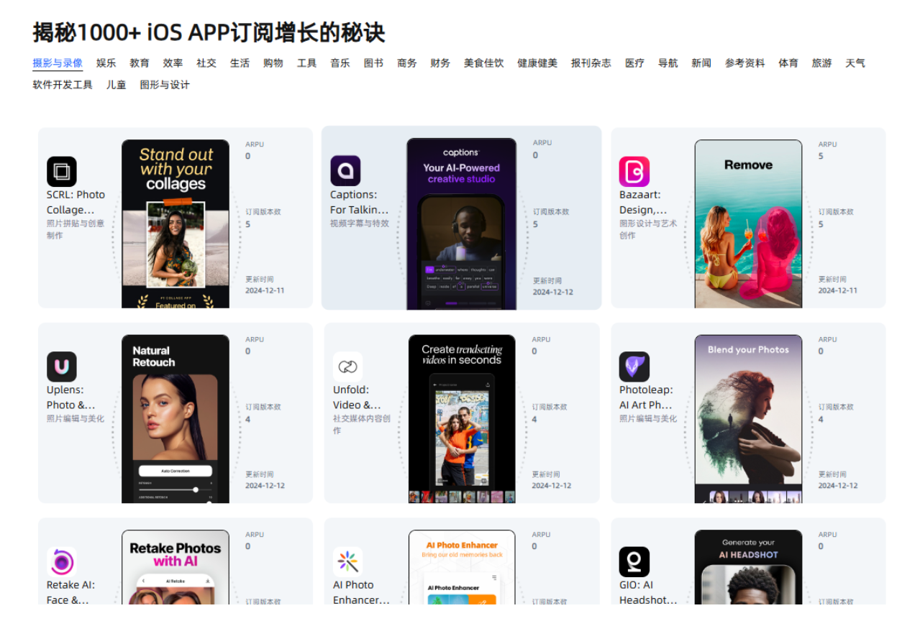Screen dimensions: 920x621
Task: Open the Captions: For Talkin… title
Action: (359, 202)
